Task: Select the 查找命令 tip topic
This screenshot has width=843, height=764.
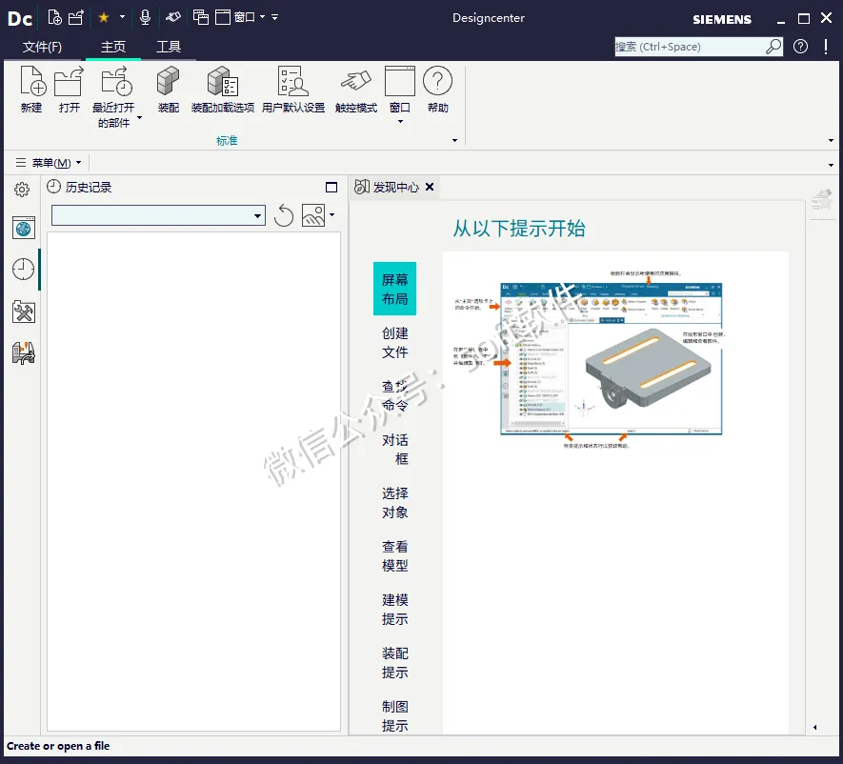Action: [394, 395]
